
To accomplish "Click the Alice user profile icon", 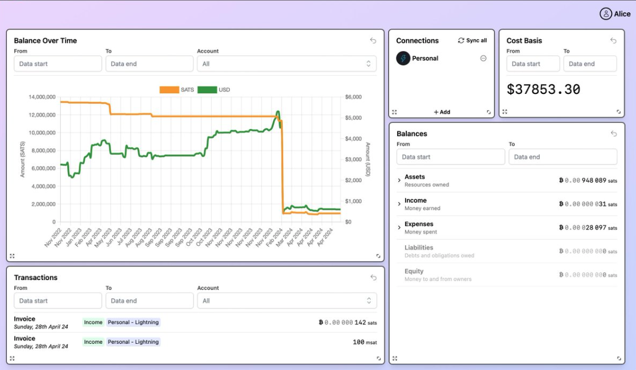I will [606, 14].
